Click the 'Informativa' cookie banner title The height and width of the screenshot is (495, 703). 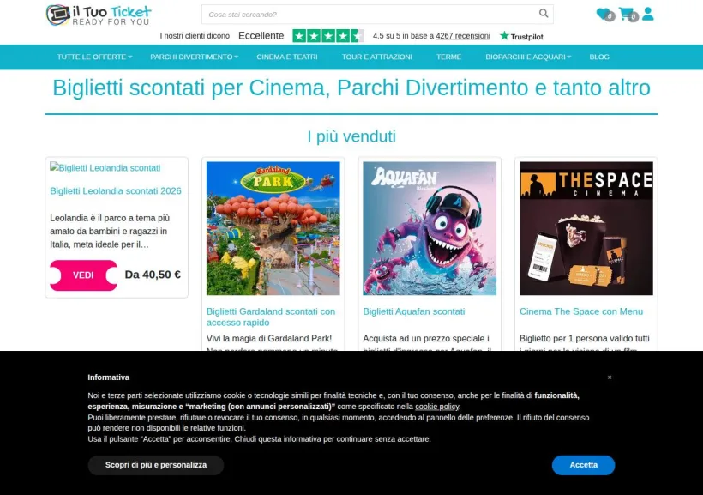point(109,377)
